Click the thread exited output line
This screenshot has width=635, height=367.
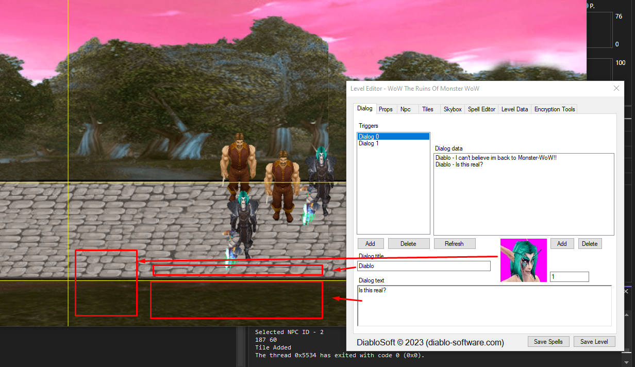[x=340, y=355]
